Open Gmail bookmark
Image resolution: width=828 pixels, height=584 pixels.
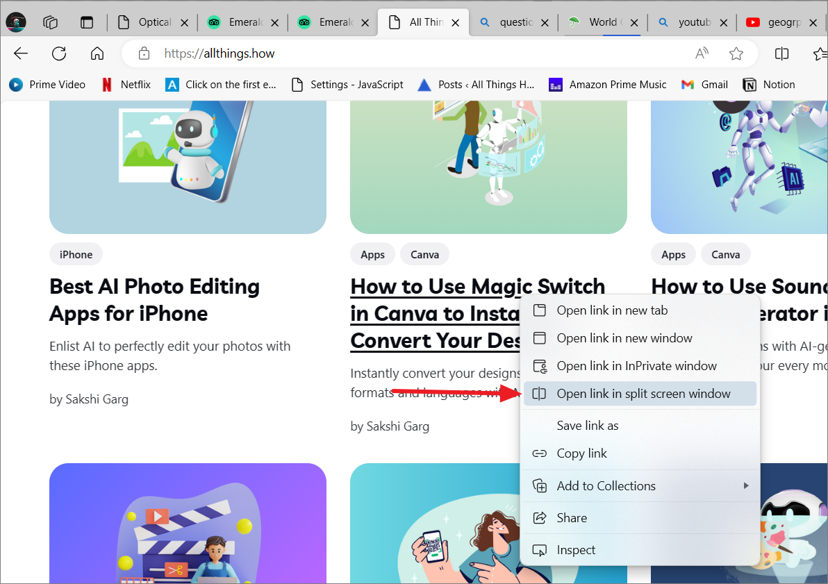pyautogui.click(x=704, y=85)
